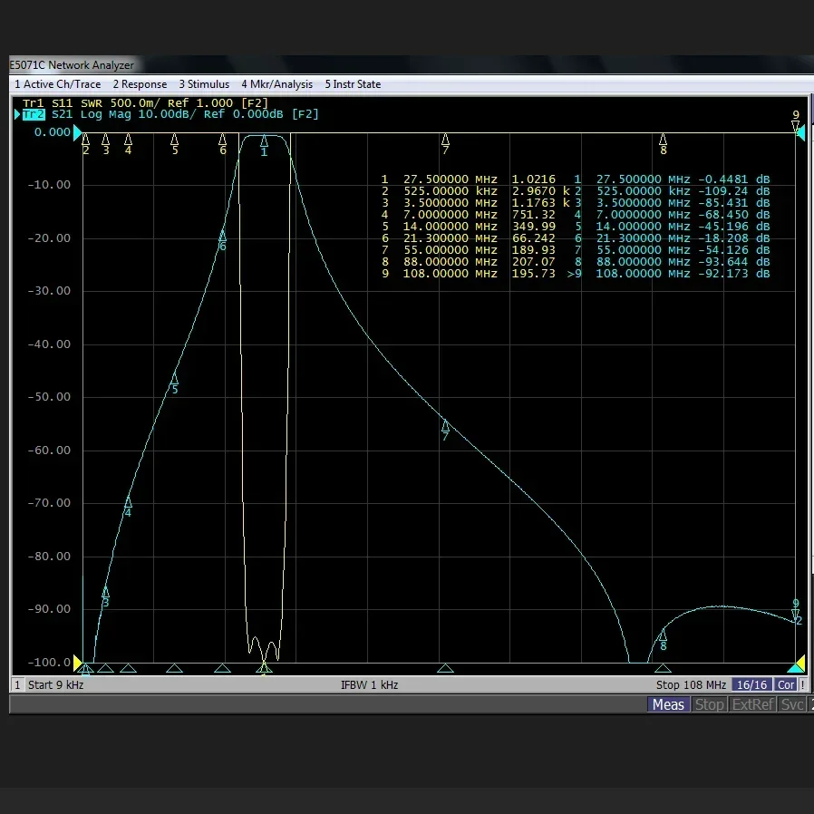
Task: Open the 1 Active Ch/Trace menu
Action: (57, 84)
